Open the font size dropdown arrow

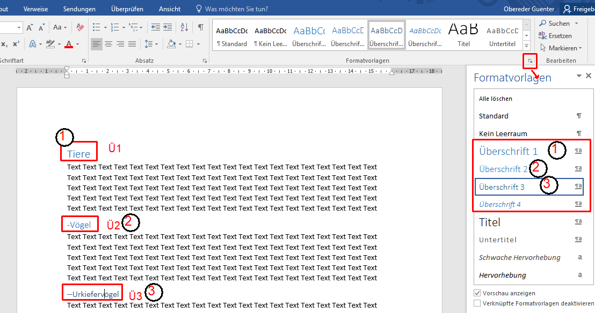19,27
